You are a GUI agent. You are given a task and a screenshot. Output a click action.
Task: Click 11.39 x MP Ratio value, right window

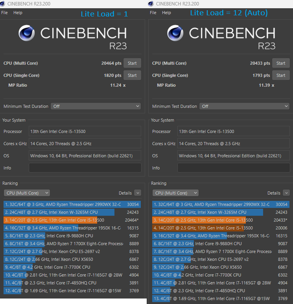coord(266,85)
